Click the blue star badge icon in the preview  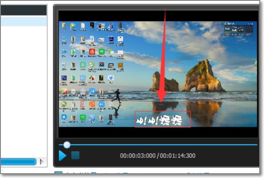tap(64, 117)
